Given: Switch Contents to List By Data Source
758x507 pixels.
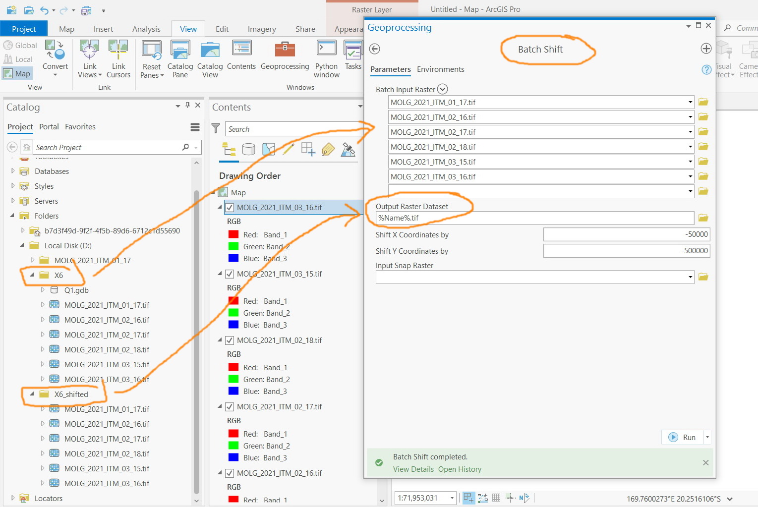Looking at the screenshot, I should (x=248, y=149).
